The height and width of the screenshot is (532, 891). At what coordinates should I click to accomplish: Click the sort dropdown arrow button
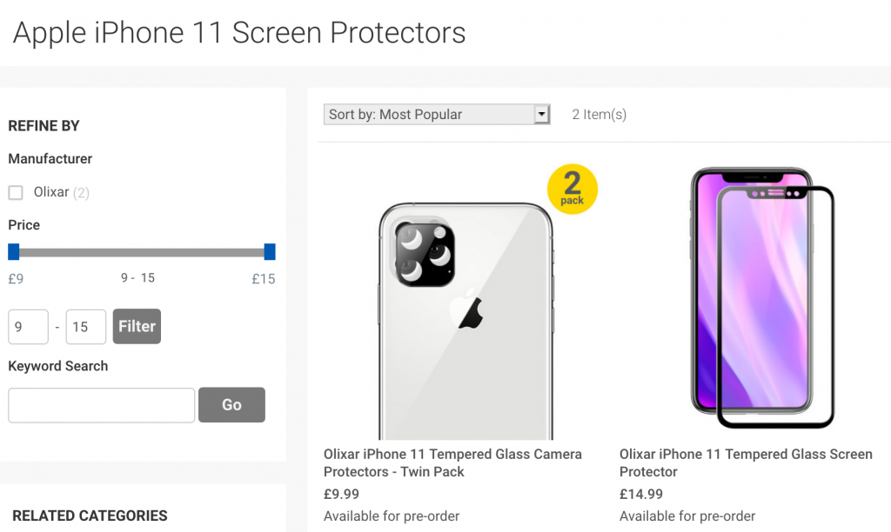(542, 114)
